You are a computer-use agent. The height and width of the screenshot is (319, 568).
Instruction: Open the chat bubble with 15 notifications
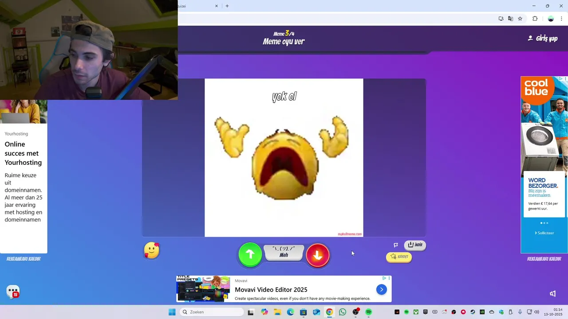(13, 292)
